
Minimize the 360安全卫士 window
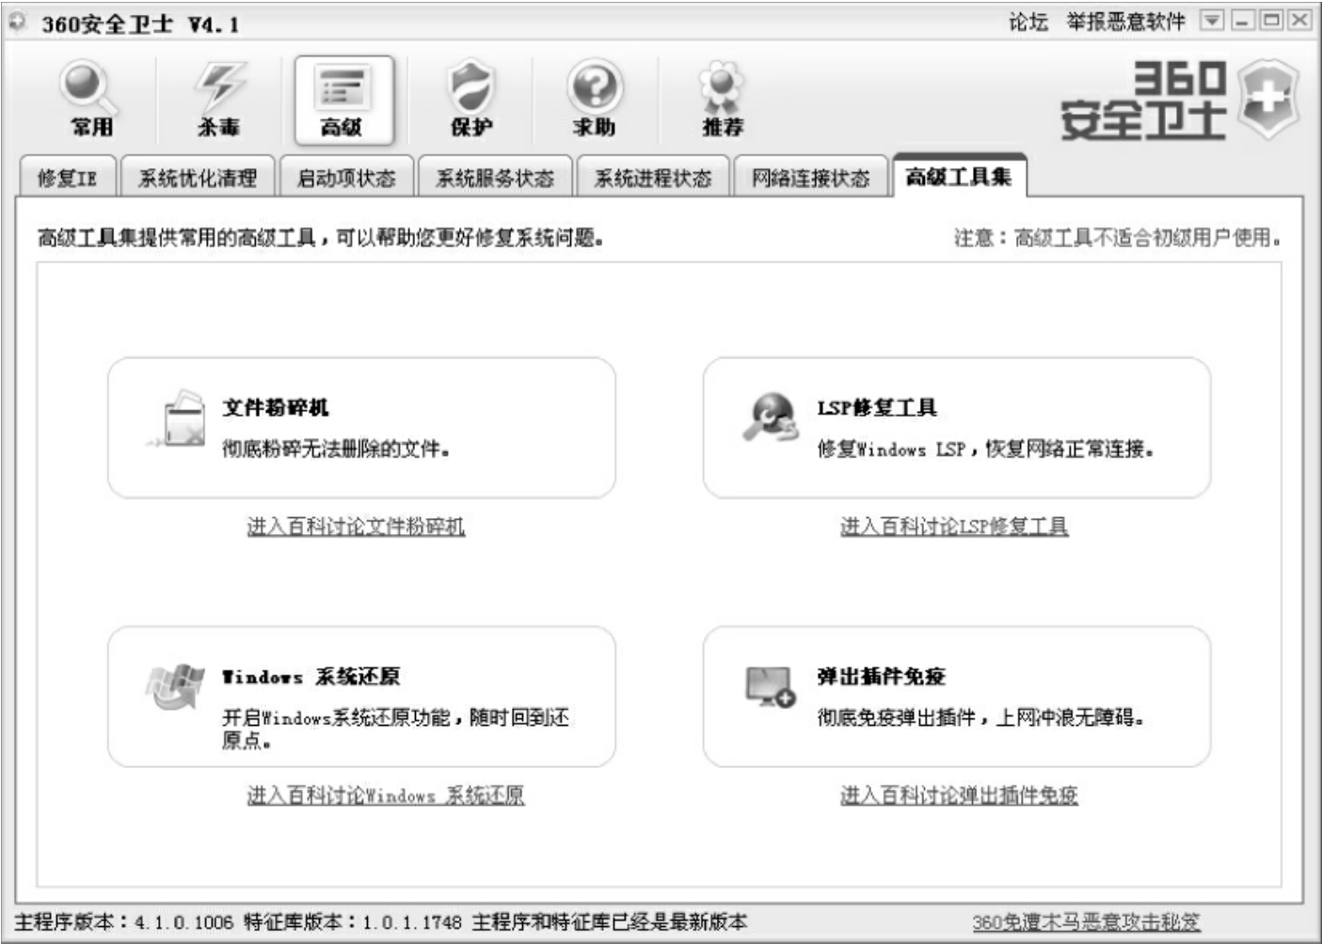(x=1244, y=21)
